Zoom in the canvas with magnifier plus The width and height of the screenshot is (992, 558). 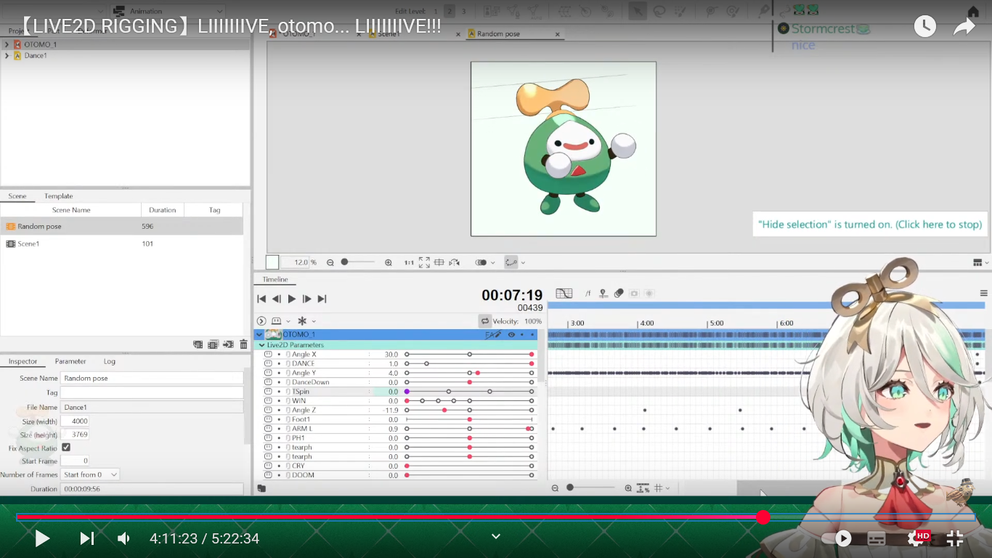coord(389,262)
